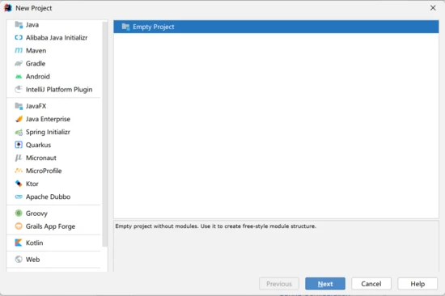Select the Java project type icon
The height and width of the screenshot is (296, 445).
[x=19, y=25]
